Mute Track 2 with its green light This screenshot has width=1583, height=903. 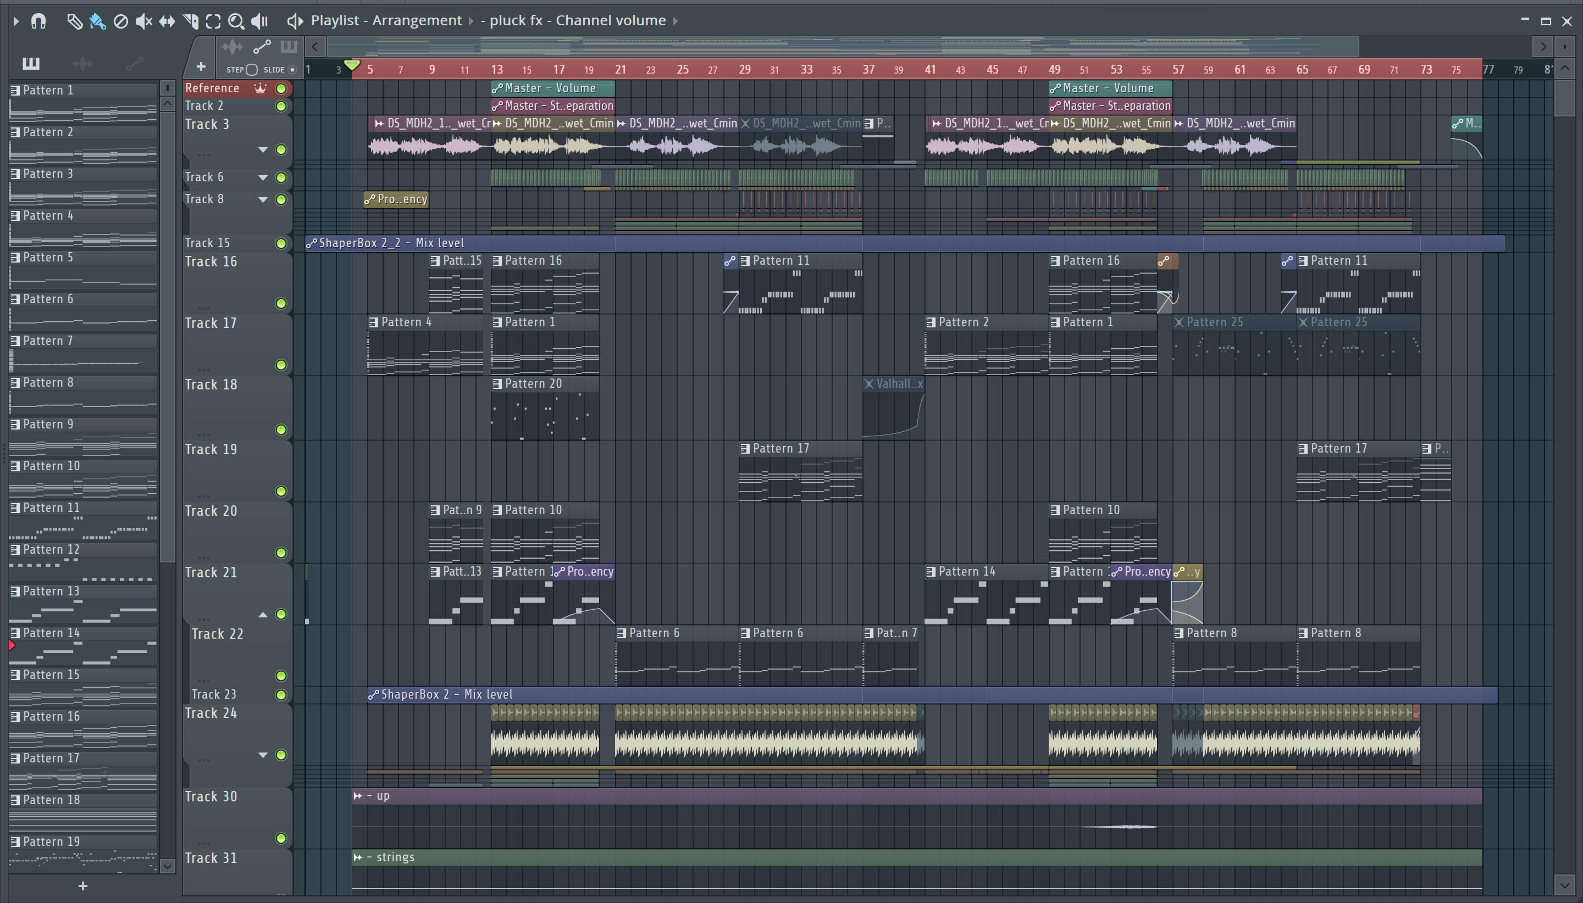tap(281, 107)
